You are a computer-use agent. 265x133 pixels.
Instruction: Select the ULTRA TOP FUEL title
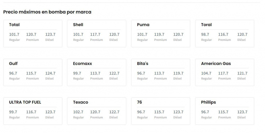click(25, 102)
